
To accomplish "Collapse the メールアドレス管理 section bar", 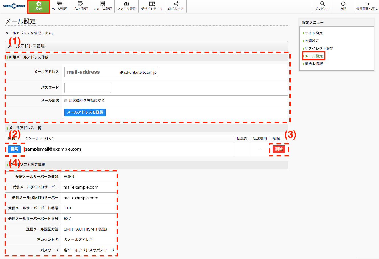I will click(x=146, y=46).
